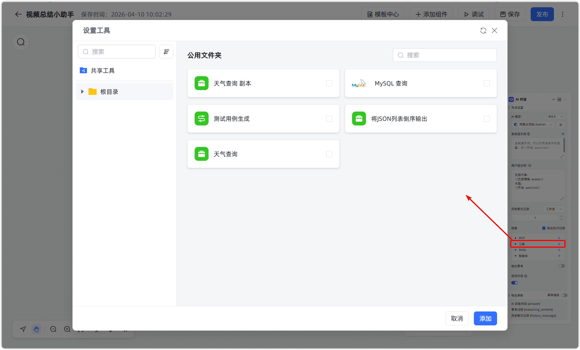580x350 pixels.
Task: Click the zoom in magnifier icon
Action: pos(67,329)
